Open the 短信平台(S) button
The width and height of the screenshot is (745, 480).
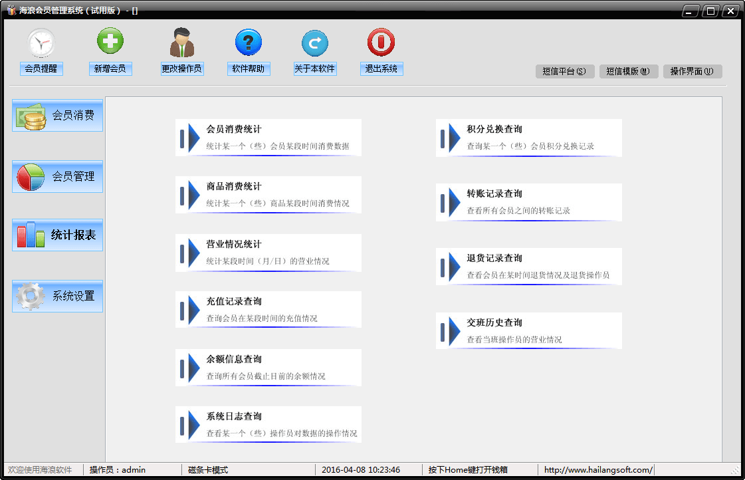point(564,72)
